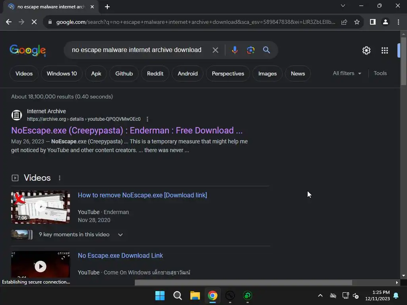Image resolution: width=407 pixels, height=305 pixels.
Task: Open the Chrome profile menu
Action: pyautogui.click(x=386, y=22)
